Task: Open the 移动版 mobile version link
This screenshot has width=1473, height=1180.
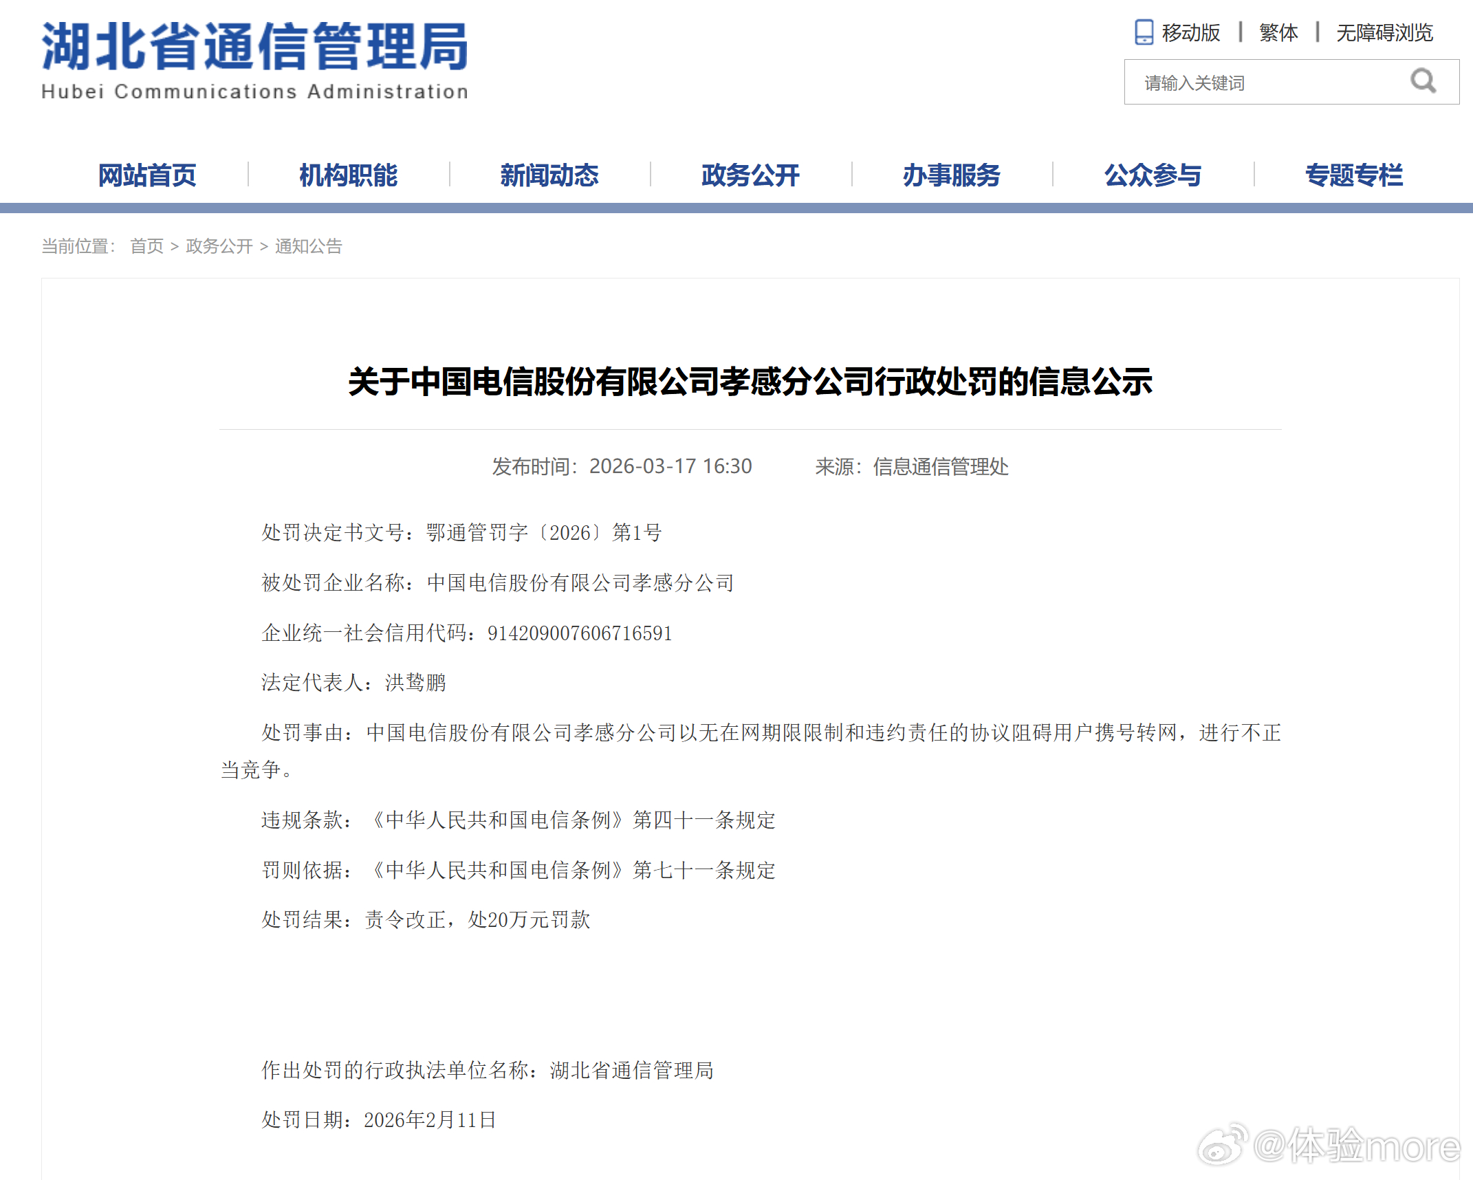Action: pos(1190,32)
